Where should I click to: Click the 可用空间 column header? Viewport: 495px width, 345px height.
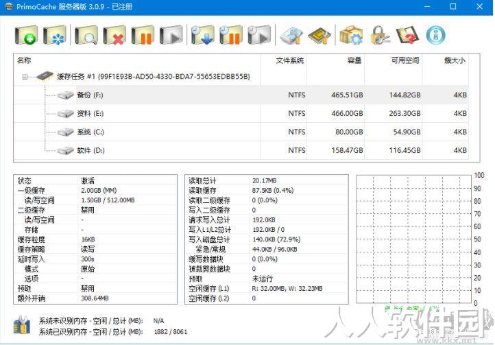tap(394, 60)
